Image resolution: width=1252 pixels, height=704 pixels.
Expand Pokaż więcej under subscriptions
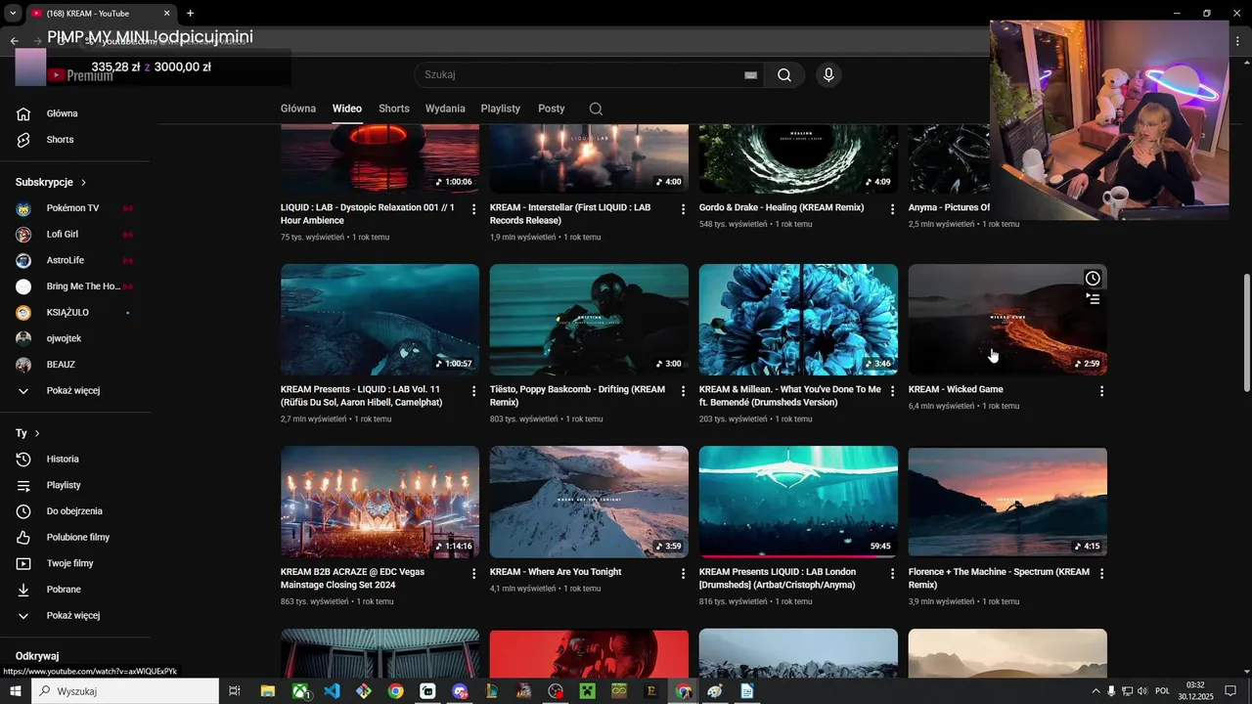point(75,390)
